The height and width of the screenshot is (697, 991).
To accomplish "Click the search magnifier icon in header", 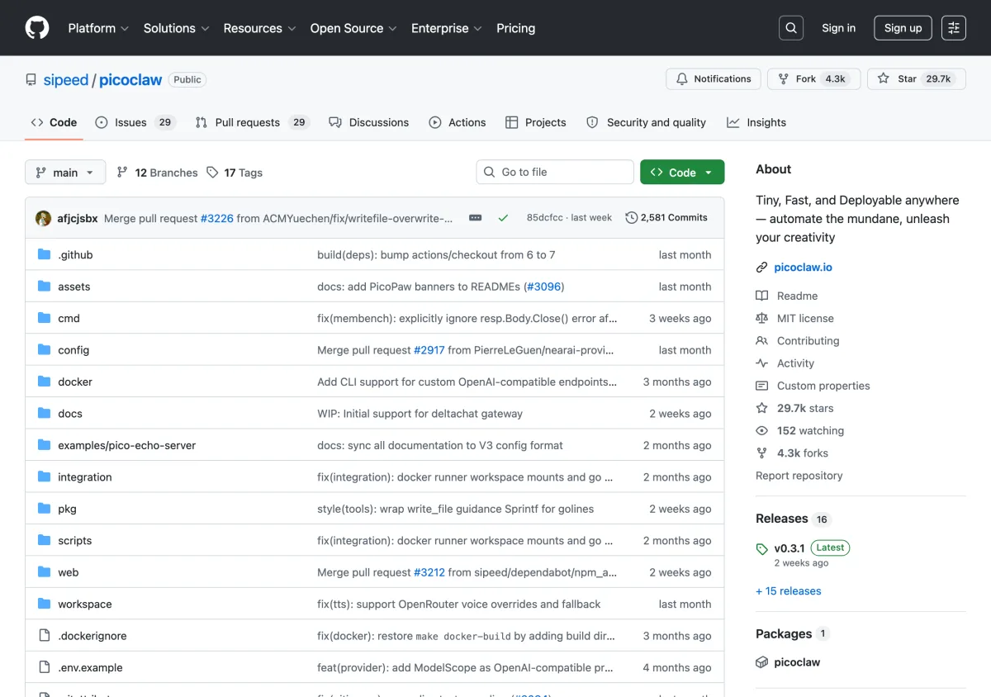I will tap(791, 28).
